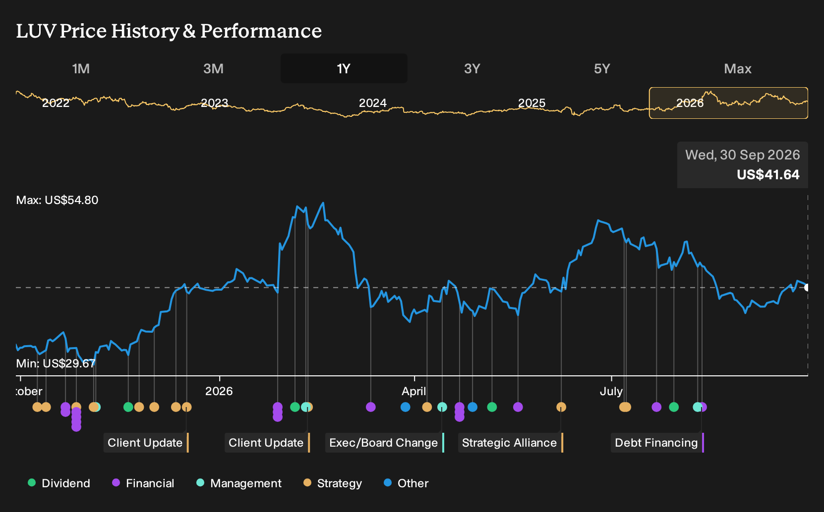This screenshot has width=824, height=512.
Task: Toggle Management events in the legend
Action: [239, 483]
